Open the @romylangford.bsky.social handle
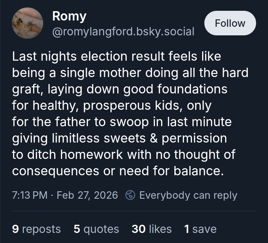This screenshot has height=243, width=268. tap(123, 32)
